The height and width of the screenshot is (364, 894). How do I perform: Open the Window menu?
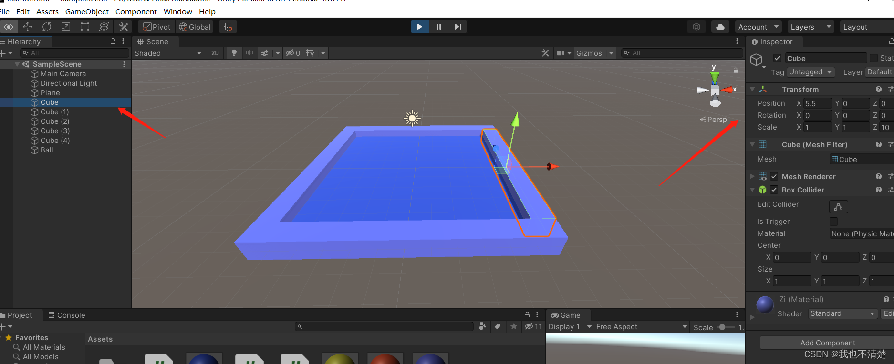point(178,11)
